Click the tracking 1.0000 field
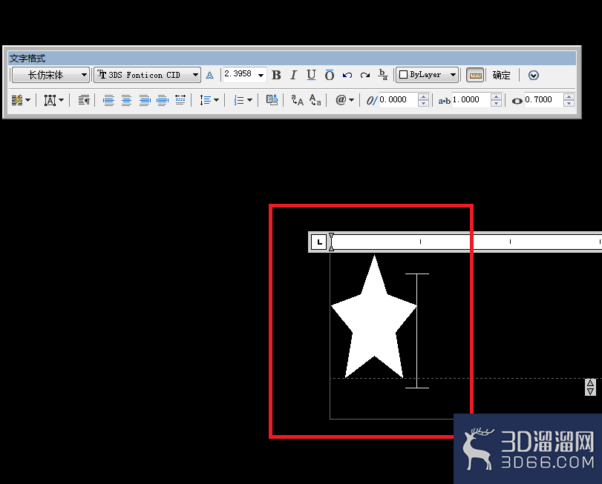Screen dimensions: 602x484 [471, 99]
